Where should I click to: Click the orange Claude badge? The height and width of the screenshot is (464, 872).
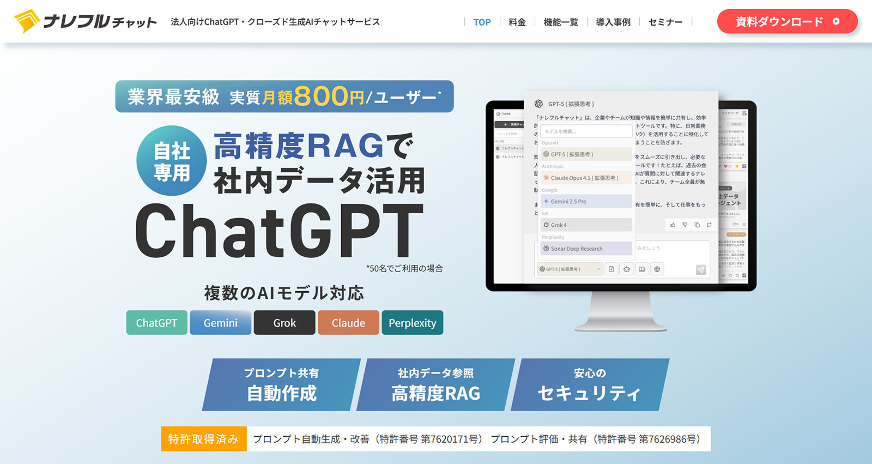click(x=348, y=323)
